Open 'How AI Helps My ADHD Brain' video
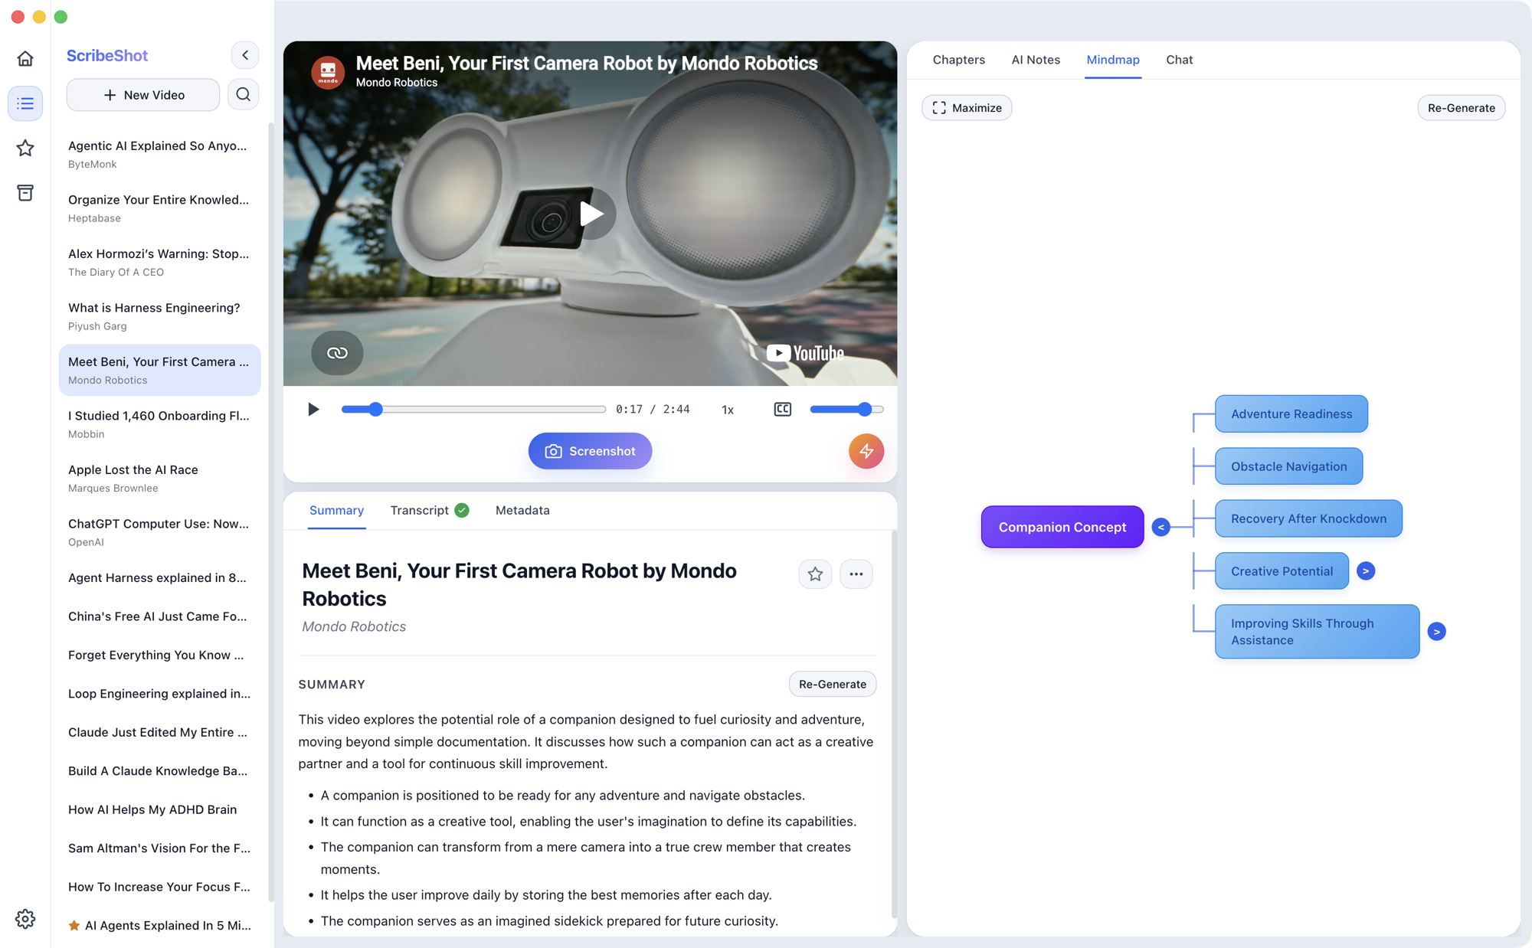 [x=159, y=809]
